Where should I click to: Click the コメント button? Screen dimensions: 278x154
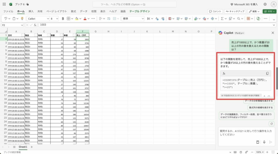point(215,11)
